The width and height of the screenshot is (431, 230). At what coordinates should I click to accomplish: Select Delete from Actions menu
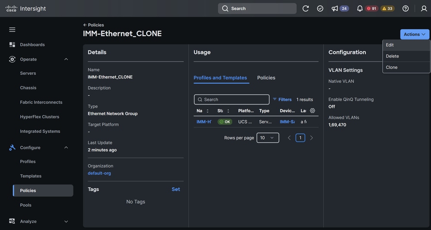406,56
